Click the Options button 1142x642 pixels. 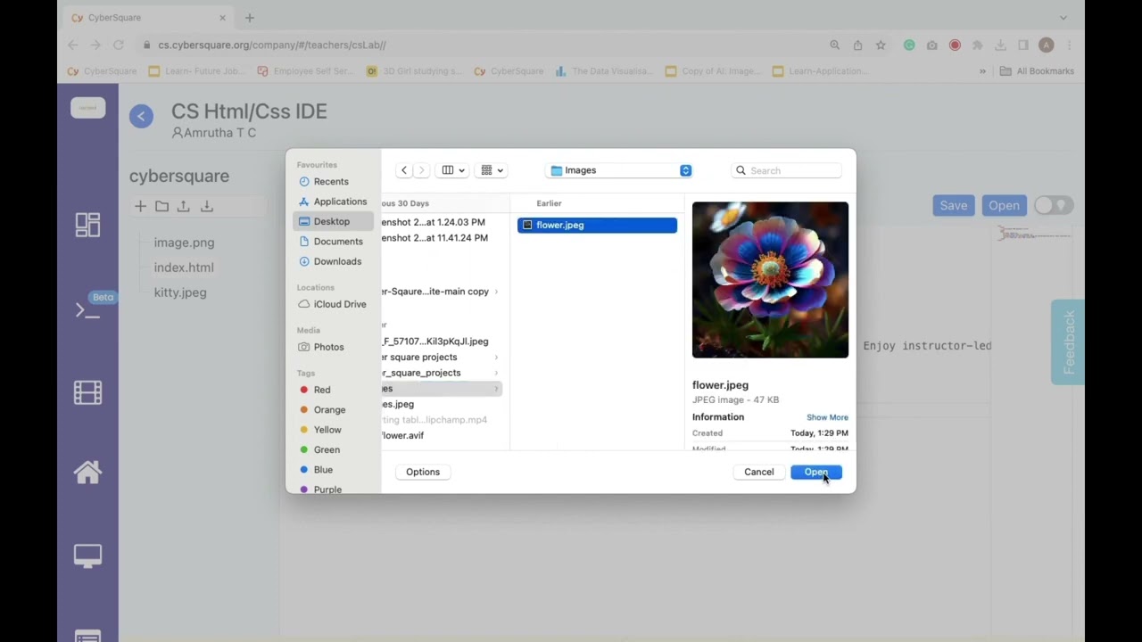423,472
